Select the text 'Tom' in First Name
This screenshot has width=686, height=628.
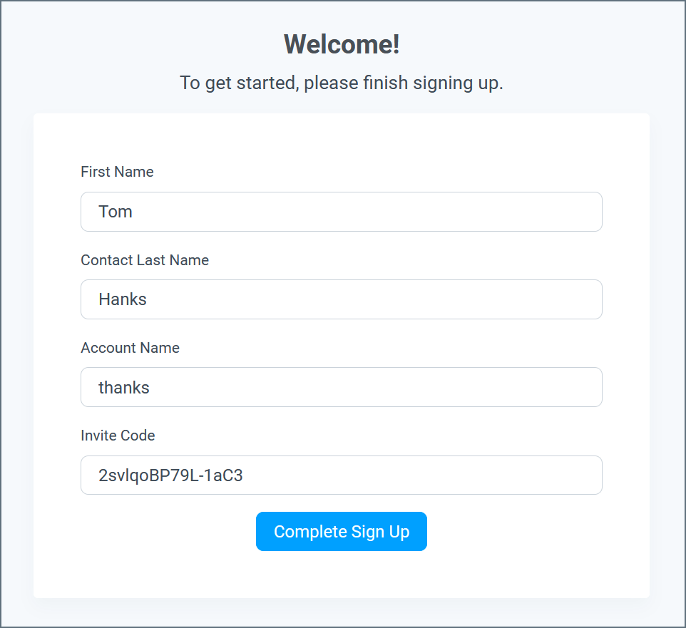[116, 212]
